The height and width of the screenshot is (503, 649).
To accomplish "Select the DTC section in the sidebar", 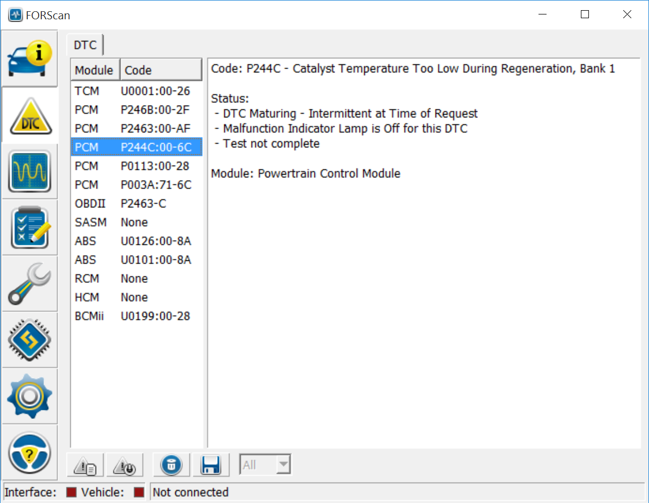I will [x=29, y=115].
